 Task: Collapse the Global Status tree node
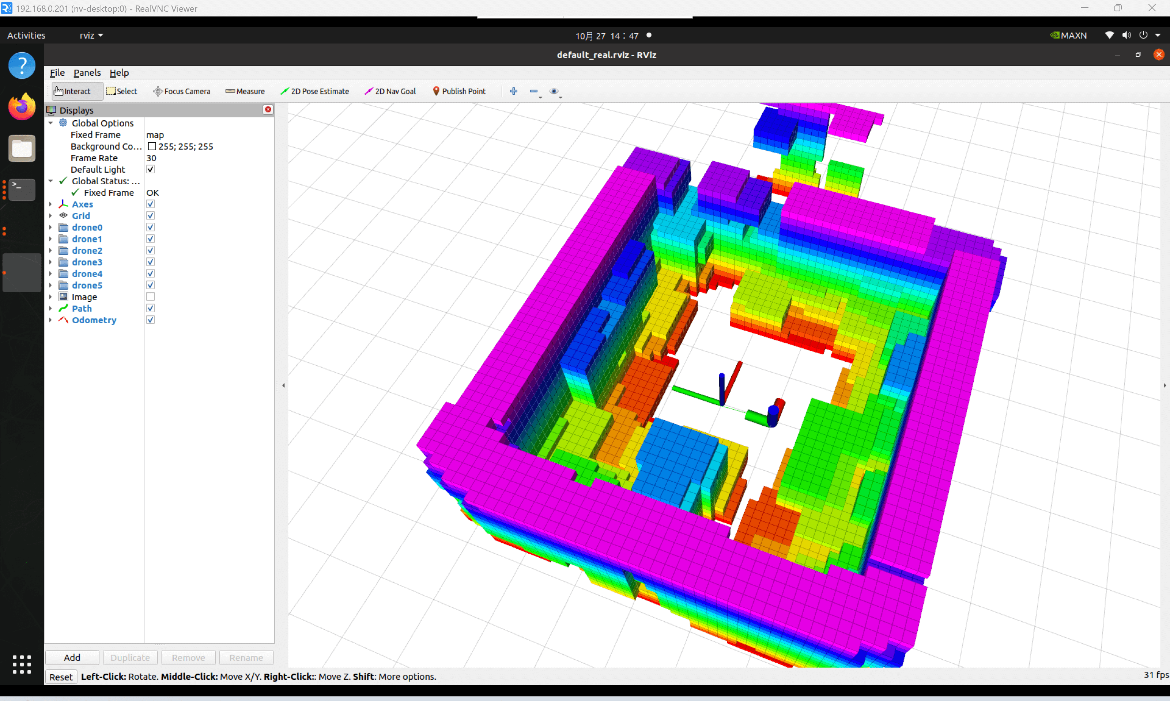coord(50,181)
